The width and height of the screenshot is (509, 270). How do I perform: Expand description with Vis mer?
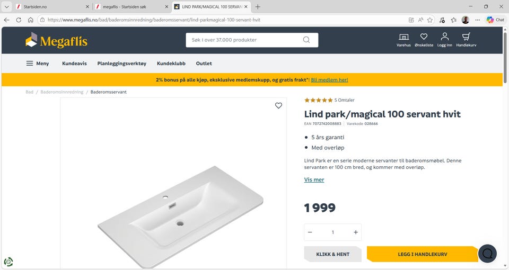click(314, 180)
